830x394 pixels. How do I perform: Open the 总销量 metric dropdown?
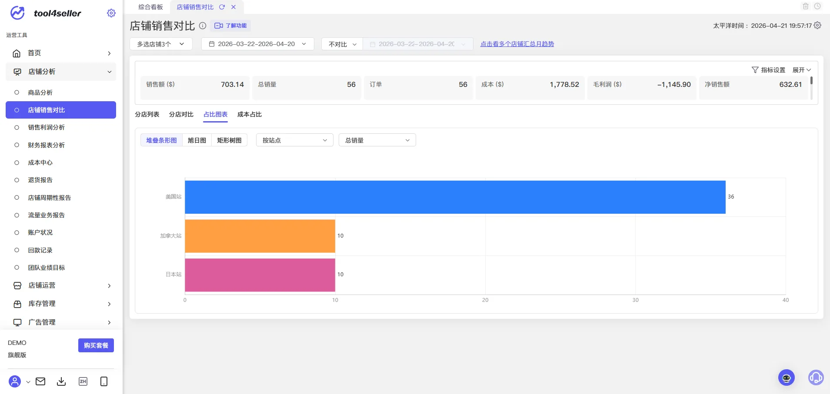click(377, 140)
